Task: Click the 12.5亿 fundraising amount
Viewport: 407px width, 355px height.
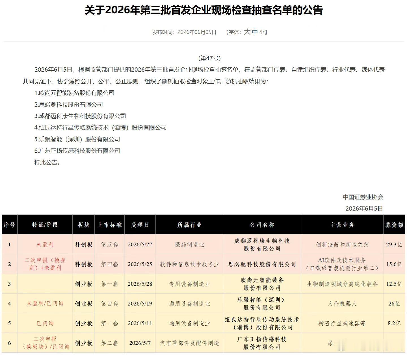Action: [394, 284]
